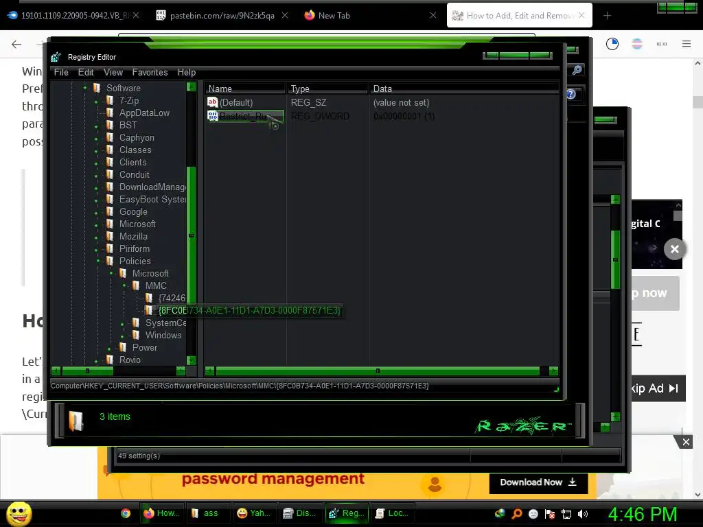Click the blue pie-chart extension icon
Image resolution: width=703 pixels, height=527 pixels.
point(612,44)
